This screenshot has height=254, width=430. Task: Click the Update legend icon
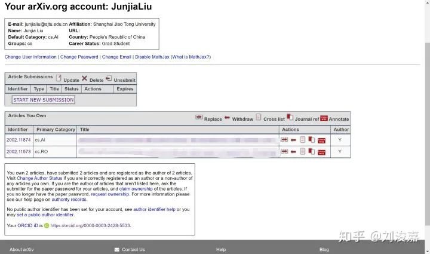[59, 78]
